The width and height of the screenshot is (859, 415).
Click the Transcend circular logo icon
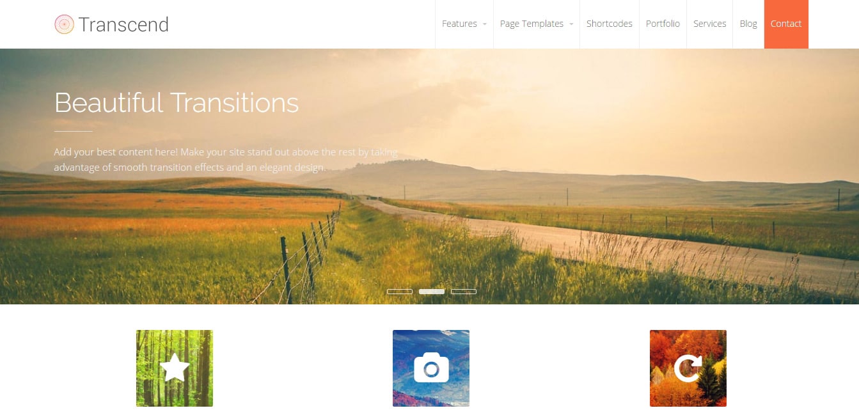coord(64,24)
